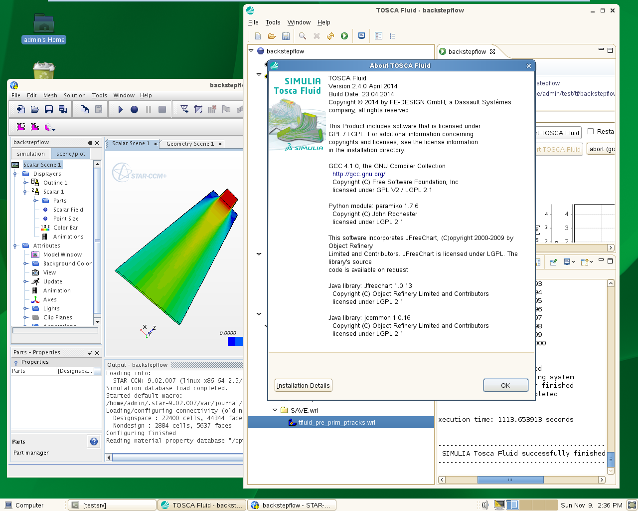Click Save disk icon in TOSCA Fluid toolbar
The width and height of the screenshot is (638, 511).
click(x=286, y=36)
